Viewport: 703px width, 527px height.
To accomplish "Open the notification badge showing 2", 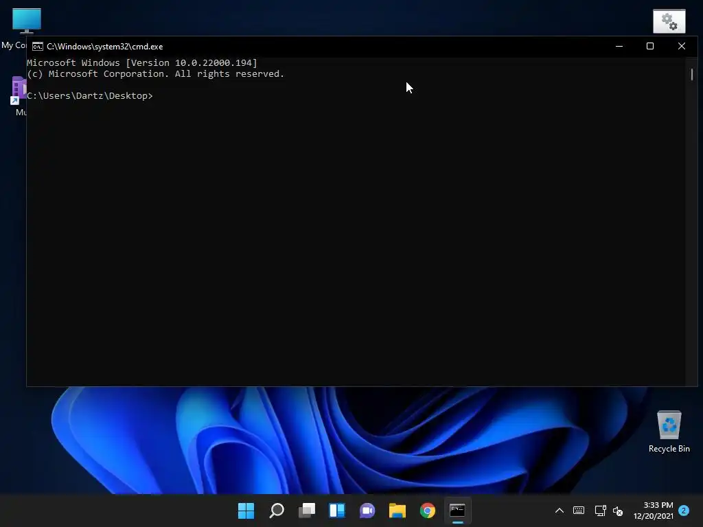I will [684, 511].
